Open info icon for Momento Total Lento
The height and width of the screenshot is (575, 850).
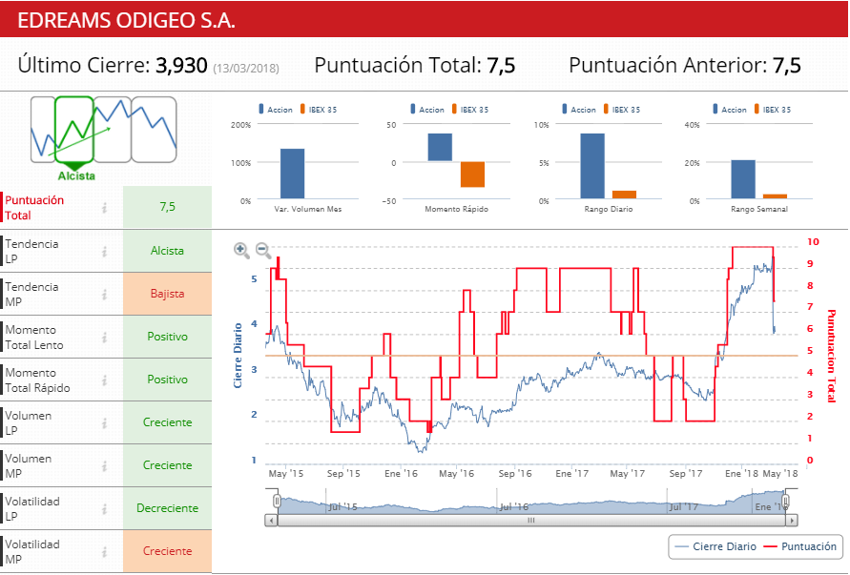(x=105, y=338)
